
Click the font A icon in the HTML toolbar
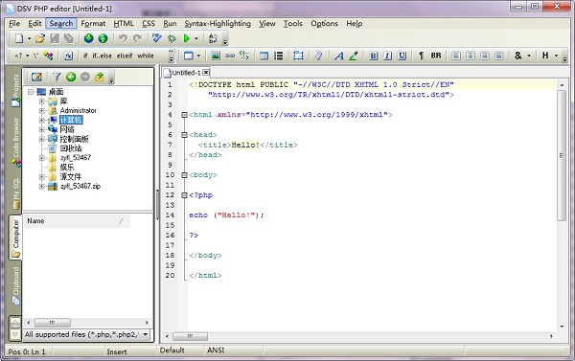click(x=339, y=56)
